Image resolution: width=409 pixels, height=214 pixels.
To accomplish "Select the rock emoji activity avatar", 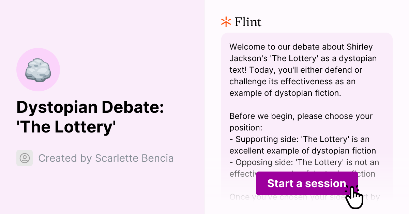I will (x=38, y=69).
